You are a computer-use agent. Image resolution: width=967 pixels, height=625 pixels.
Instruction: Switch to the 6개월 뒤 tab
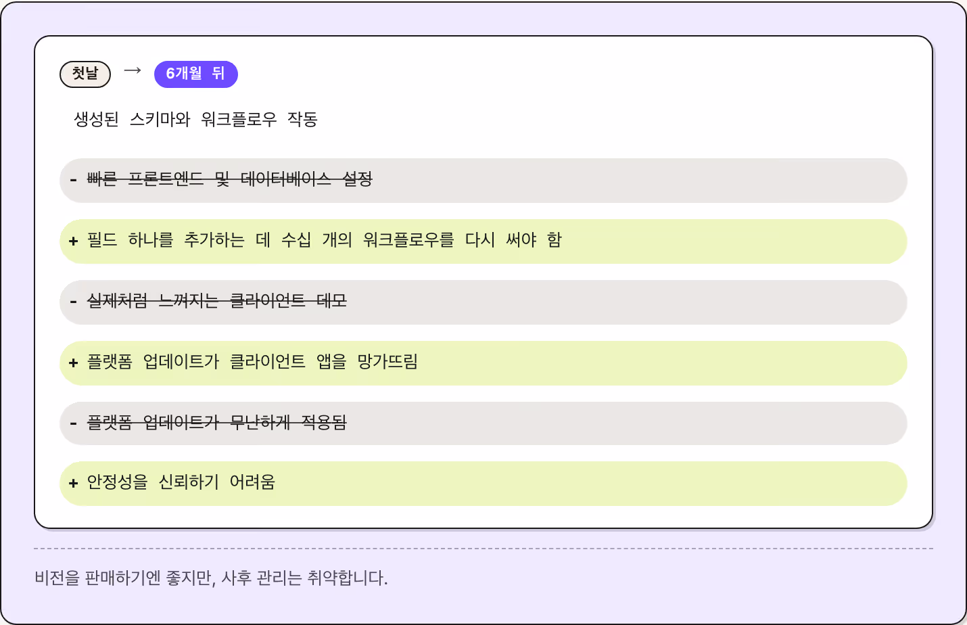[x=196, y=74]
